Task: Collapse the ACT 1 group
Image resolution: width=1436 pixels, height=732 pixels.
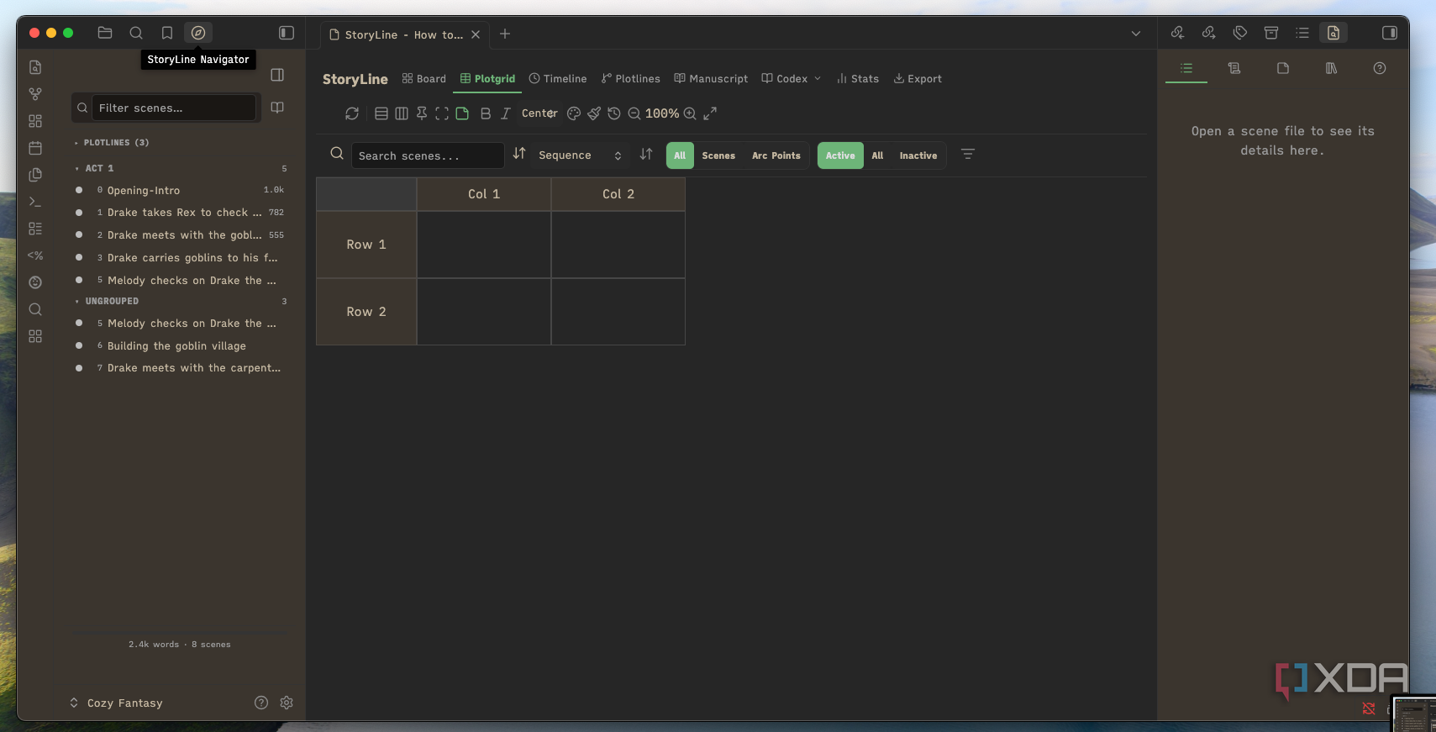Action: tap(94, 168)
